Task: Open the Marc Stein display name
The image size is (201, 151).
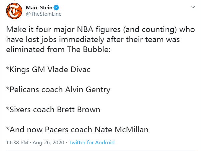Action: pos(39,8)
